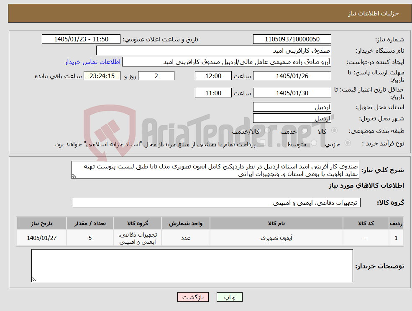The height and width of the screenshot is (311, 412).
Task: Select the متوسط purchase type radio
Action: (314, 143)
